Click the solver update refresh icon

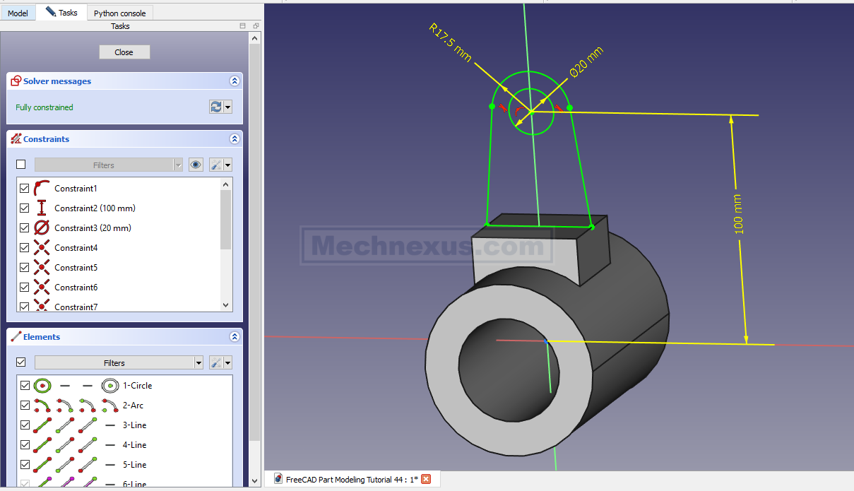tap(216, 107)
